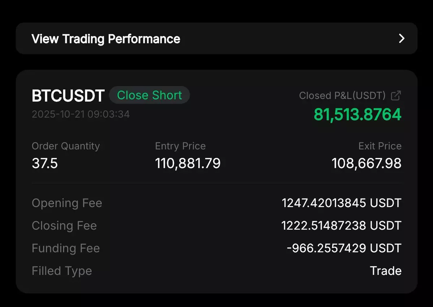Select the BTCUSDT pair title
433x307 pixels.
click(x=68, y=96)
